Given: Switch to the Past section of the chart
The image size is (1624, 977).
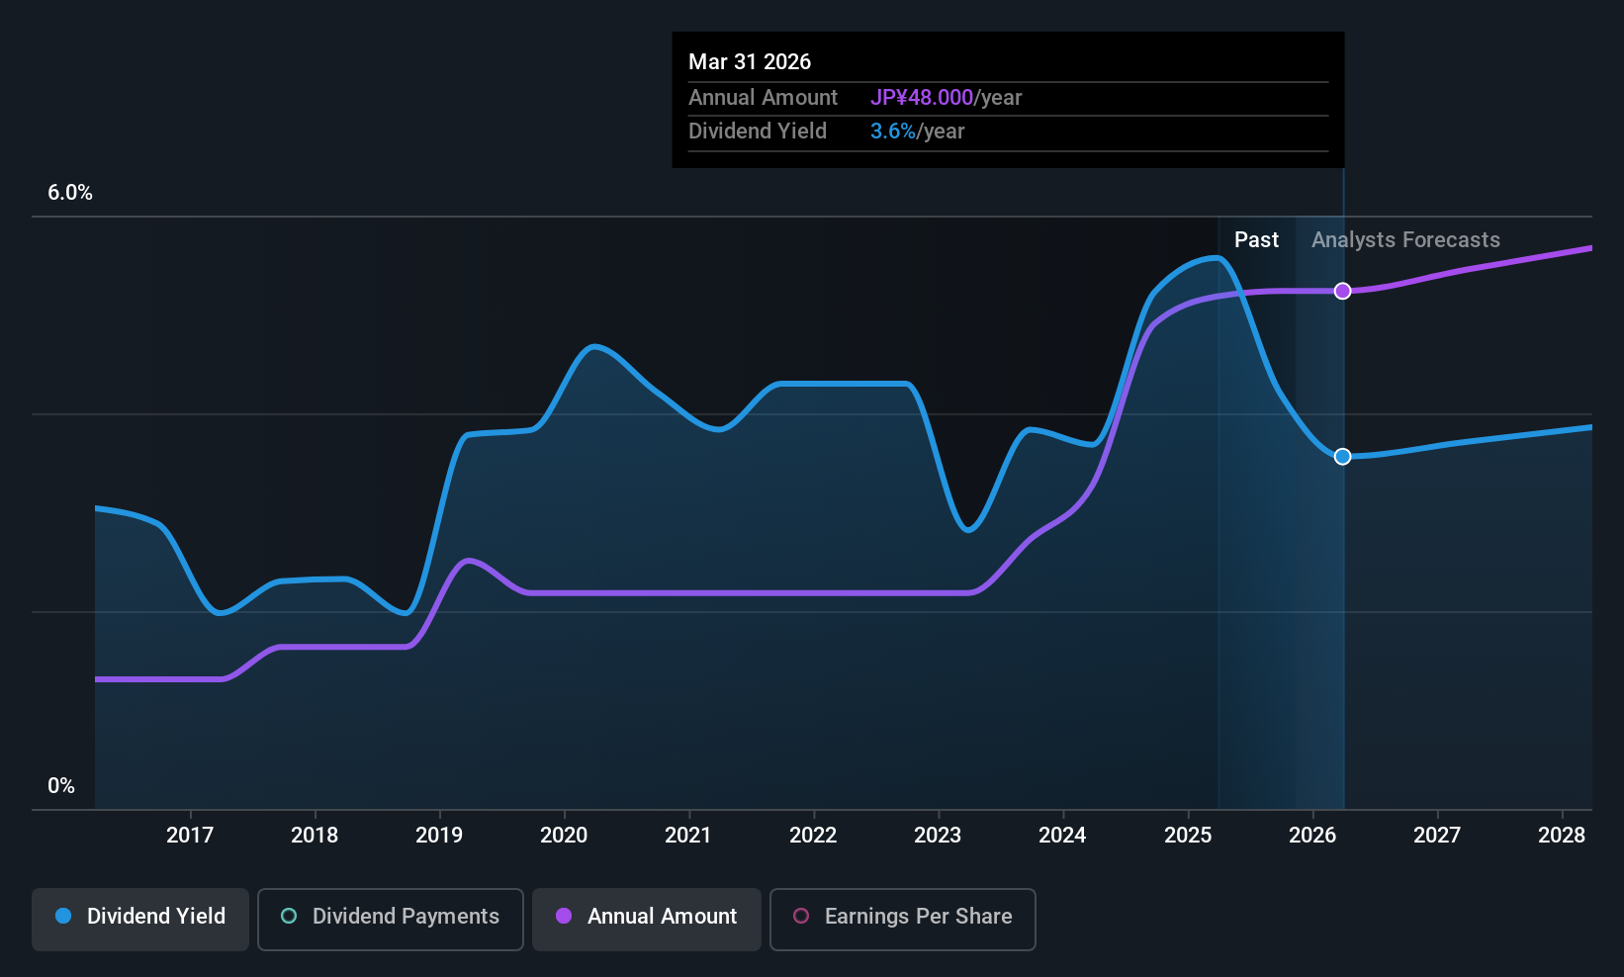Looking at the screenshot, I should click(1256, 239).
